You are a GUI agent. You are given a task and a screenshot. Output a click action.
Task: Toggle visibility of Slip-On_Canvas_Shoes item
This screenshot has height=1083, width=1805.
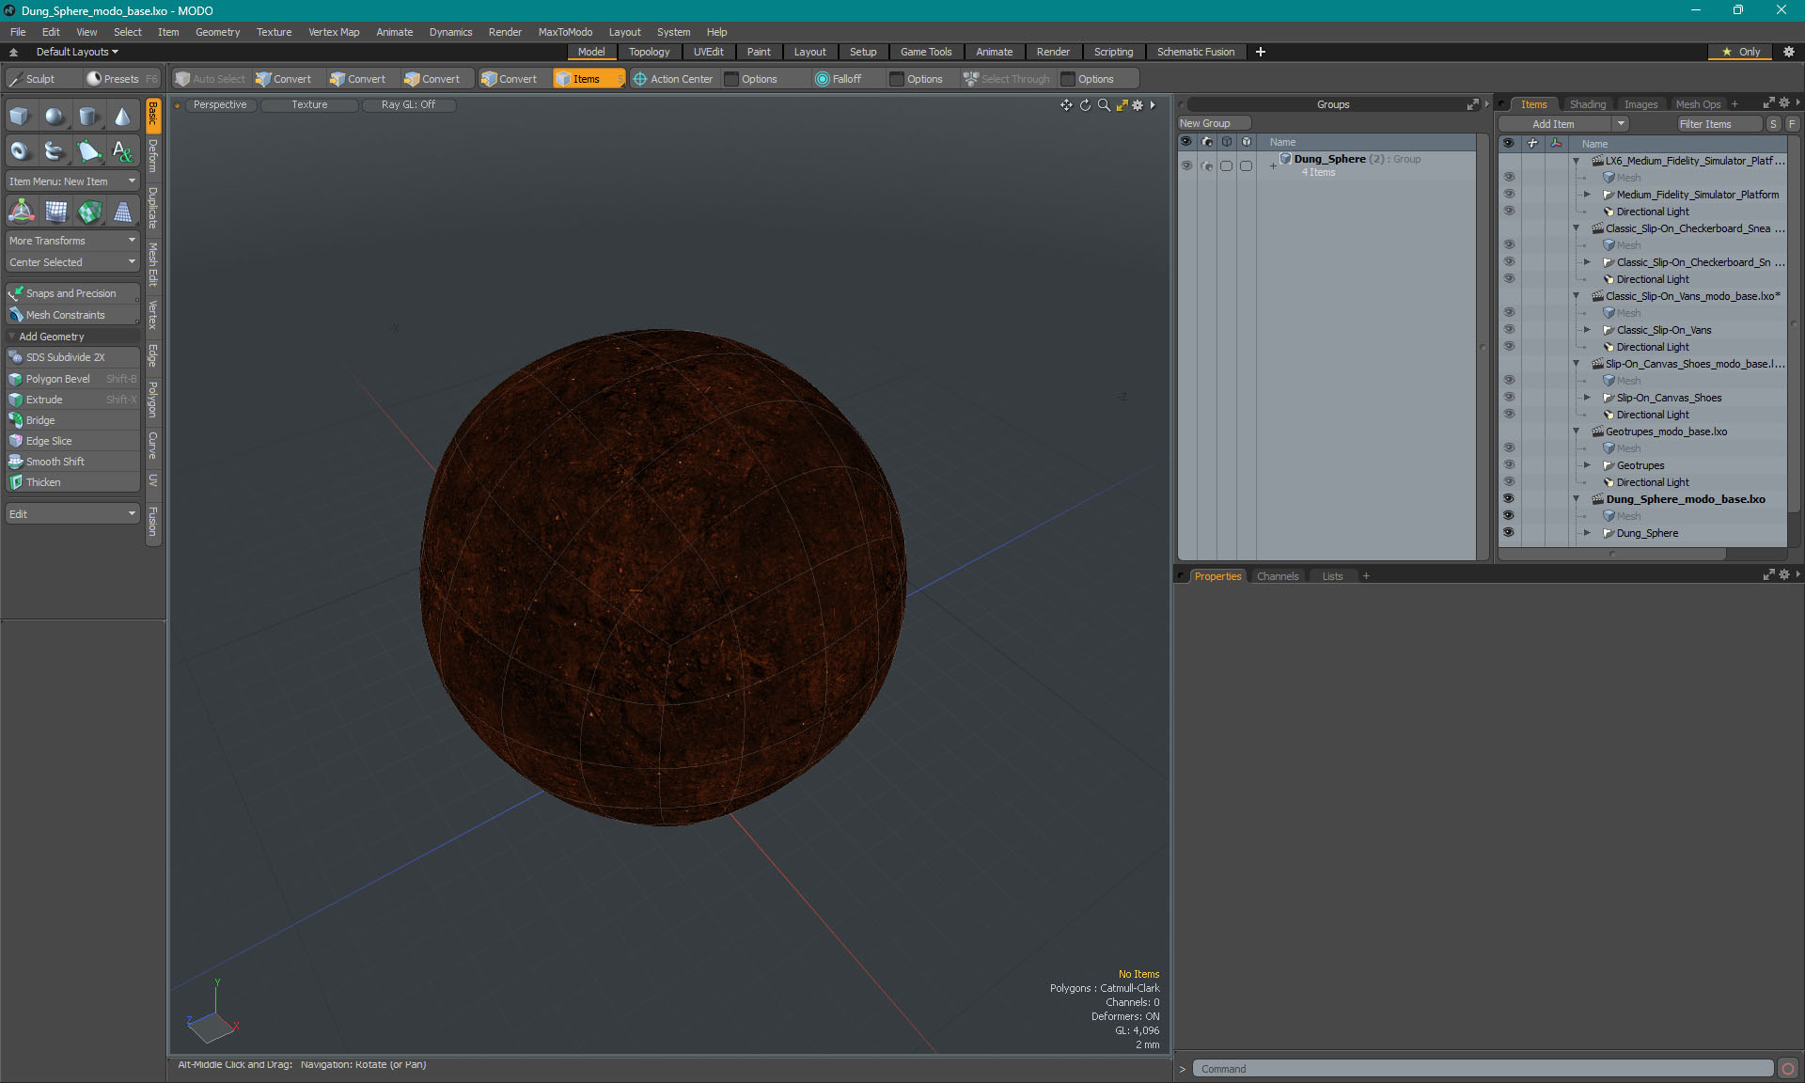tap(1509, 398)
